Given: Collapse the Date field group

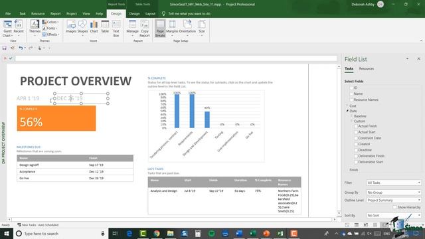Looking at the screenshot, I should [347, 111].
